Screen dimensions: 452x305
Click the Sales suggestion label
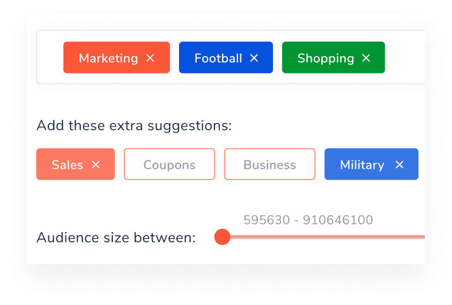pos(67,165)
